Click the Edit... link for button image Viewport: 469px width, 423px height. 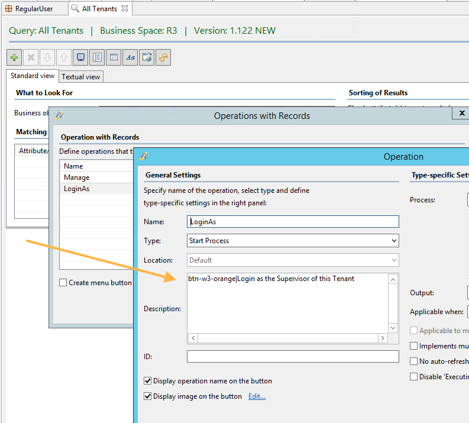(x=257, y=396)
